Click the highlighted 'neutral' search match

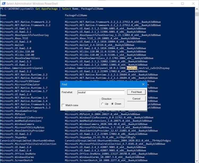point(132,68)
